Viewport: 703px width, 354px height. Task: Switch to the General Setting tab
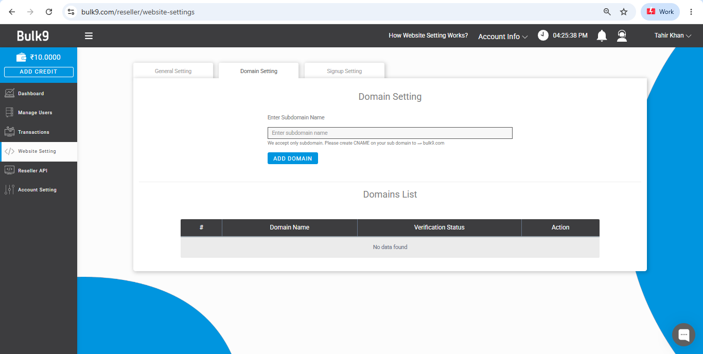[x=173, y=71]
